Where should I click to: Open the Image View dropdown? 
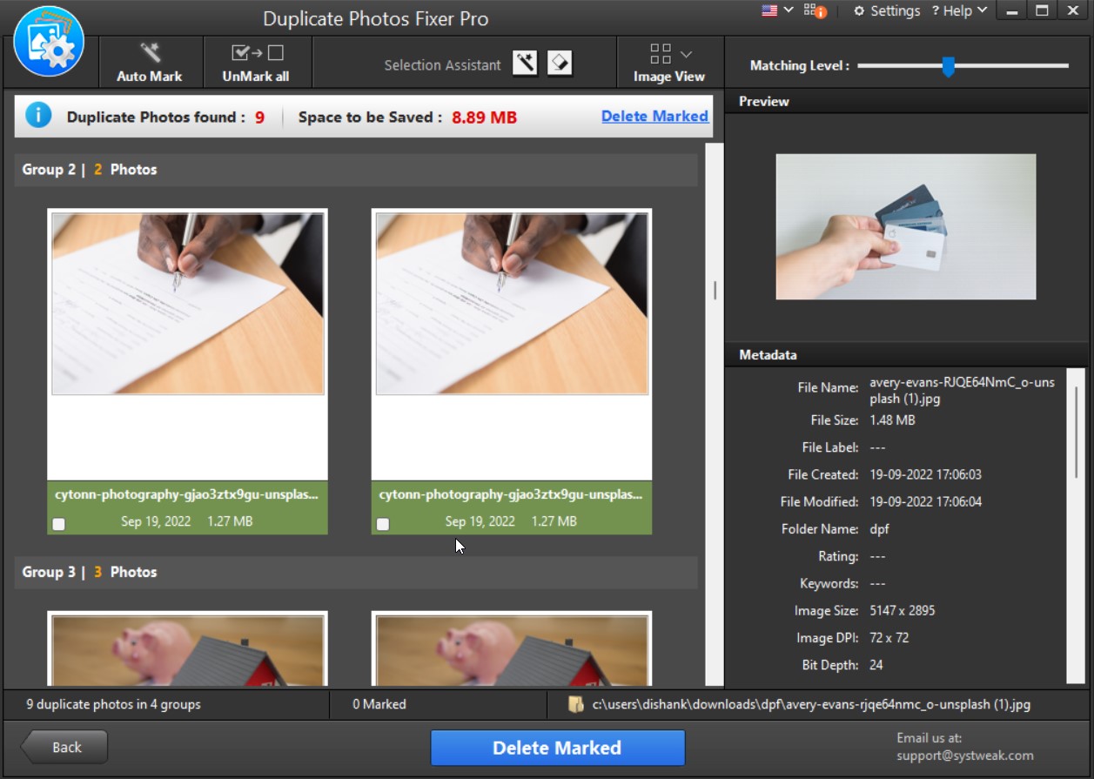669,63
